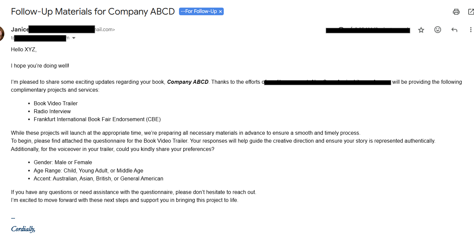Click the subject Follow-Up Materials for Company ABCD
474x237 pixels.
[x=93, y=11]
